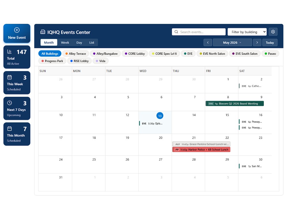Click the Total bar chart icon
The image size is (288, 216).
(10, 52)
